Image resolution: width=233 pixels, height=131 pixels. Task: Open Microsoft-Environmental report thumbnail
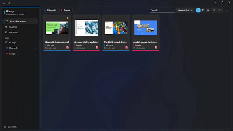pos(57,28)
